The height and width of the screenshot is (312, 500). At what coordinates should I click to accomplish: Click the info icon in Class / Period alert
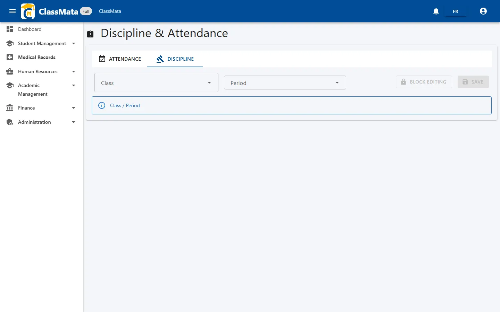(102, 105)
